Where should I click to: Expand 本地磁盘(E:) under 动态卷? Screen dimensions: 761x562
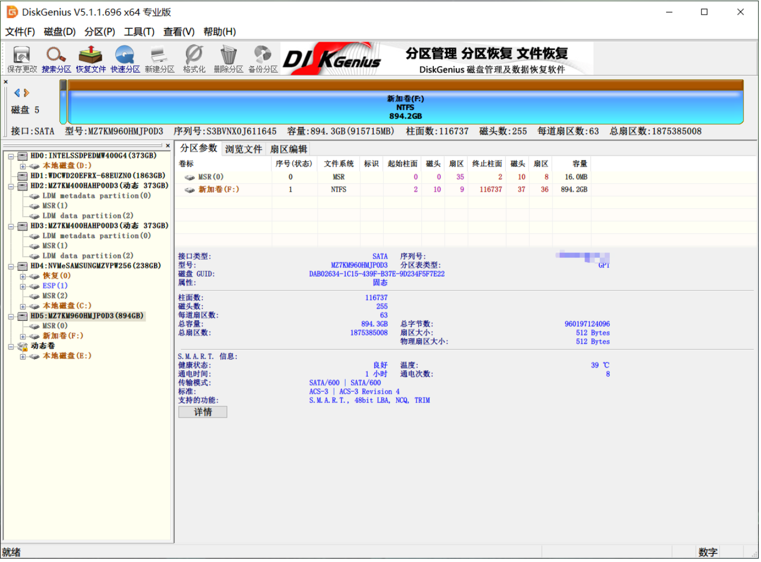click(x=22, y=357)
